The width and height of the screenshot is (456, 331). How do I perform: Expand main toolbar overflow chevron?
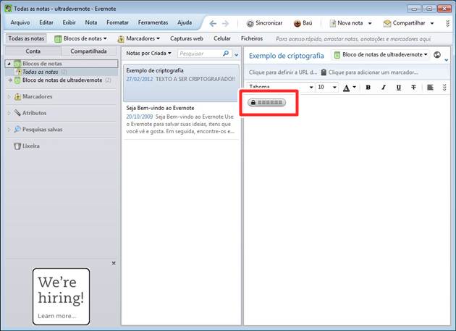point(447,23)
